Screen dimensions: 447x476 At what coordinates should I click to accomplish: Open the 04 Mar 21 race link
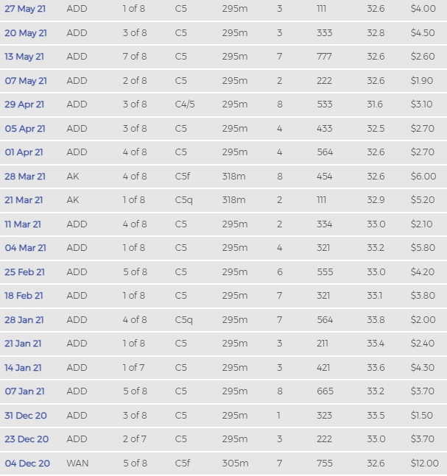click(x=26, y=248)
